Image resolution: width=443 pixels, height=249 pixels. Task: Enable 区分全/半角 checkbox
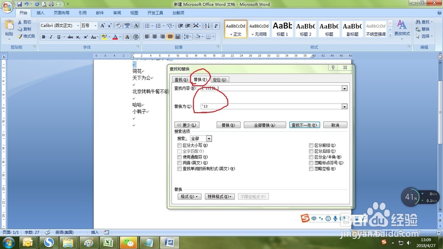[311, 157]
